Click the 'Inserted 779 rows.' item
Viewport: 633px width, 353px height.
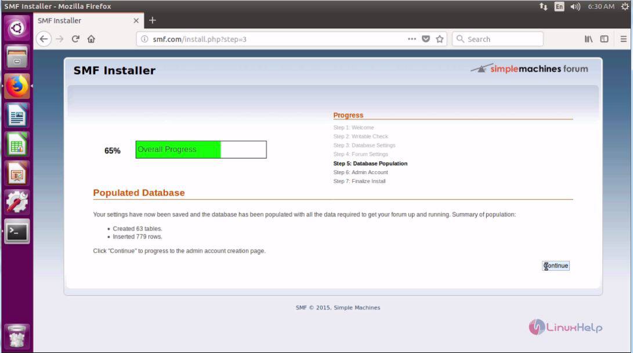point(138,237)
